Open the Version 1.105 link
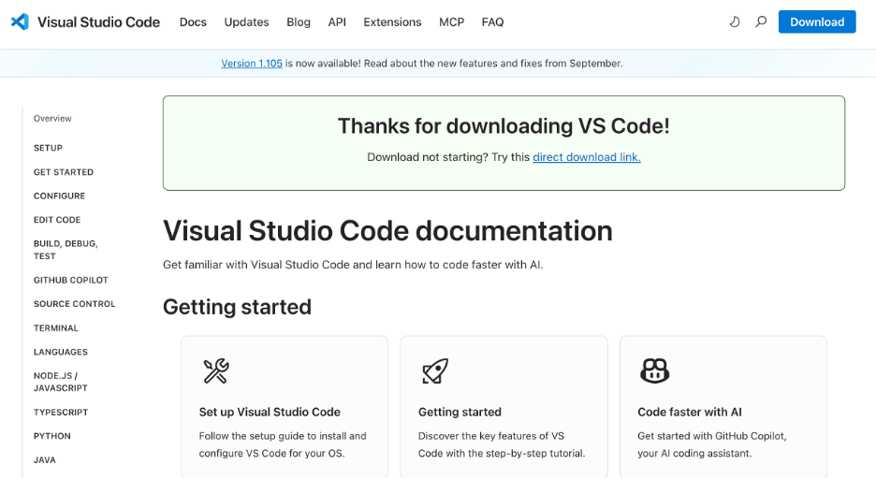 click(252, 63)
